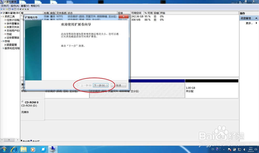Sort the list by the 文件系统 column
The height and width of the screenshot is (153, 259).
coord(61,13)
